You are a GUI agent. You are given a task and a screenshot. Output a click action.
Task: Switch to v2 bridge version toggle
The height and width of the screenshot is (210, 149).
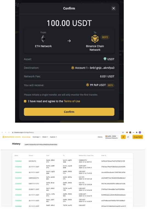[x=123, y=137]
